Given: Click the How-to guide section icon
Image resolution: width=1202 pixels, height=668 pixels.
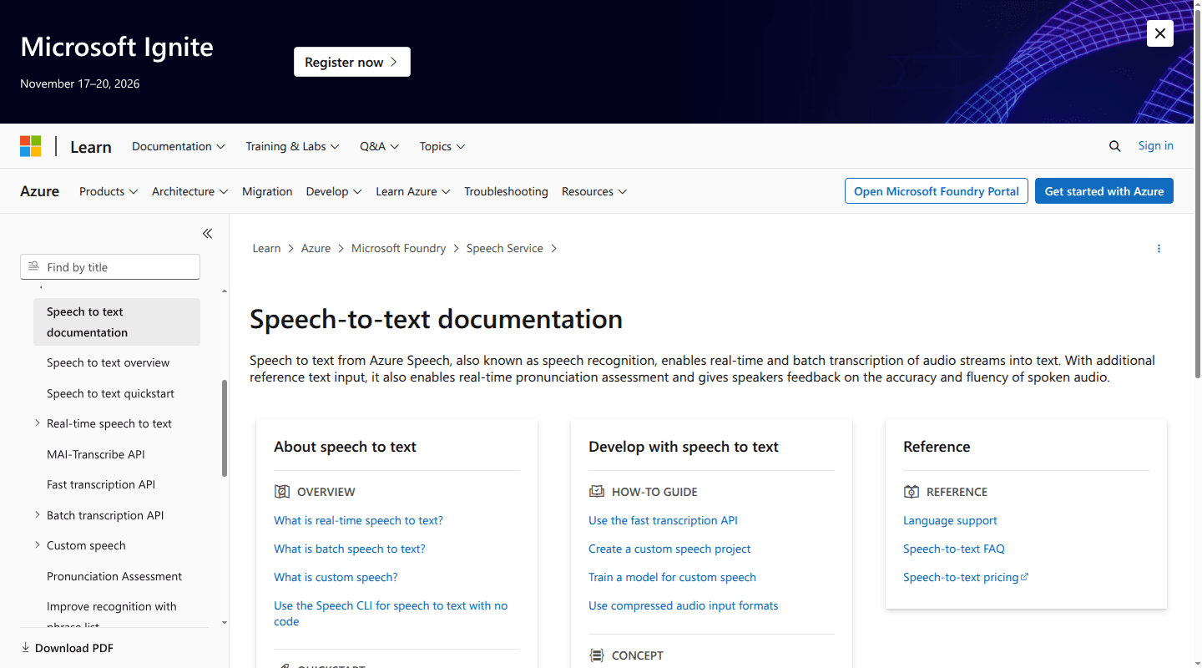Looking at the screenshot, I should [596, 492].
